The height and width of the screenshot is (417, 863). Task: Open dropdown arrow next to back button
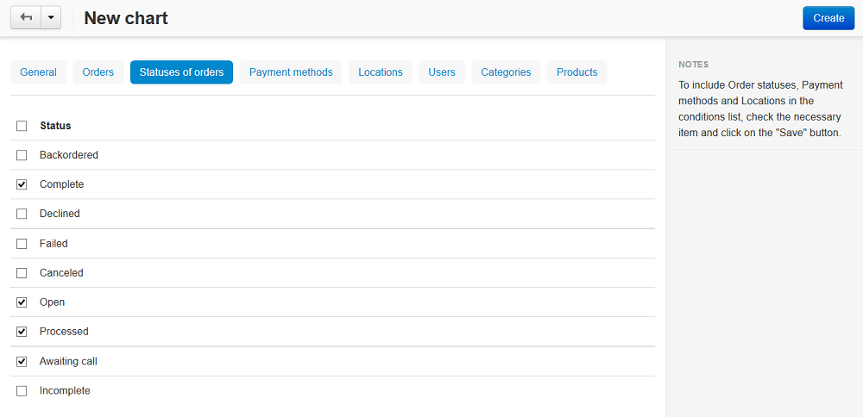(51, 17)
